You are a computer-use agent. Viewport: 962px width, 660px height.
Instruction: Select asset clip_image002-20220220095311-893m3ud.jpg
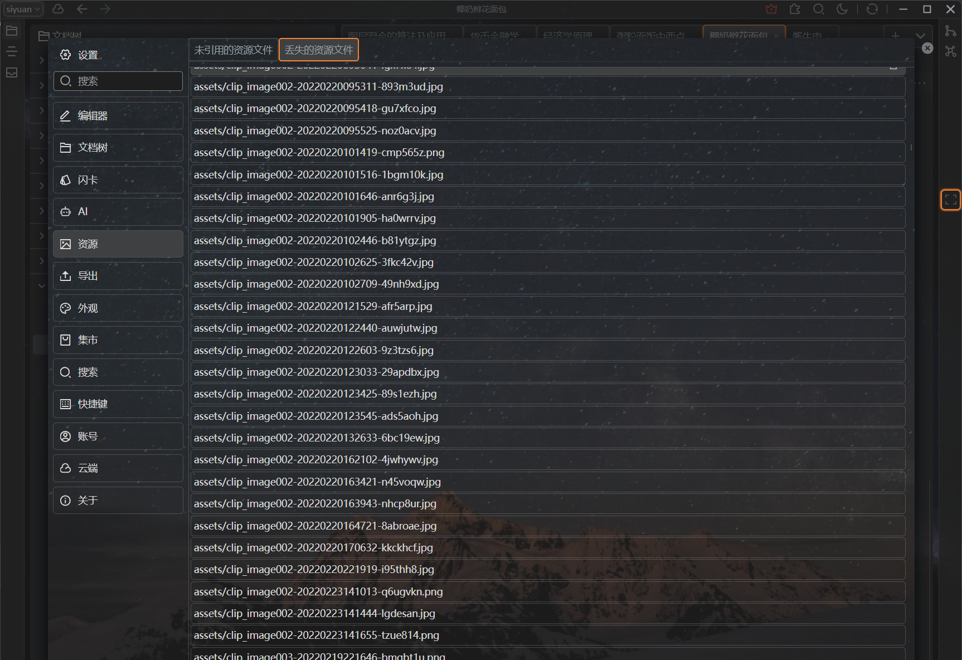click(548, 87)
